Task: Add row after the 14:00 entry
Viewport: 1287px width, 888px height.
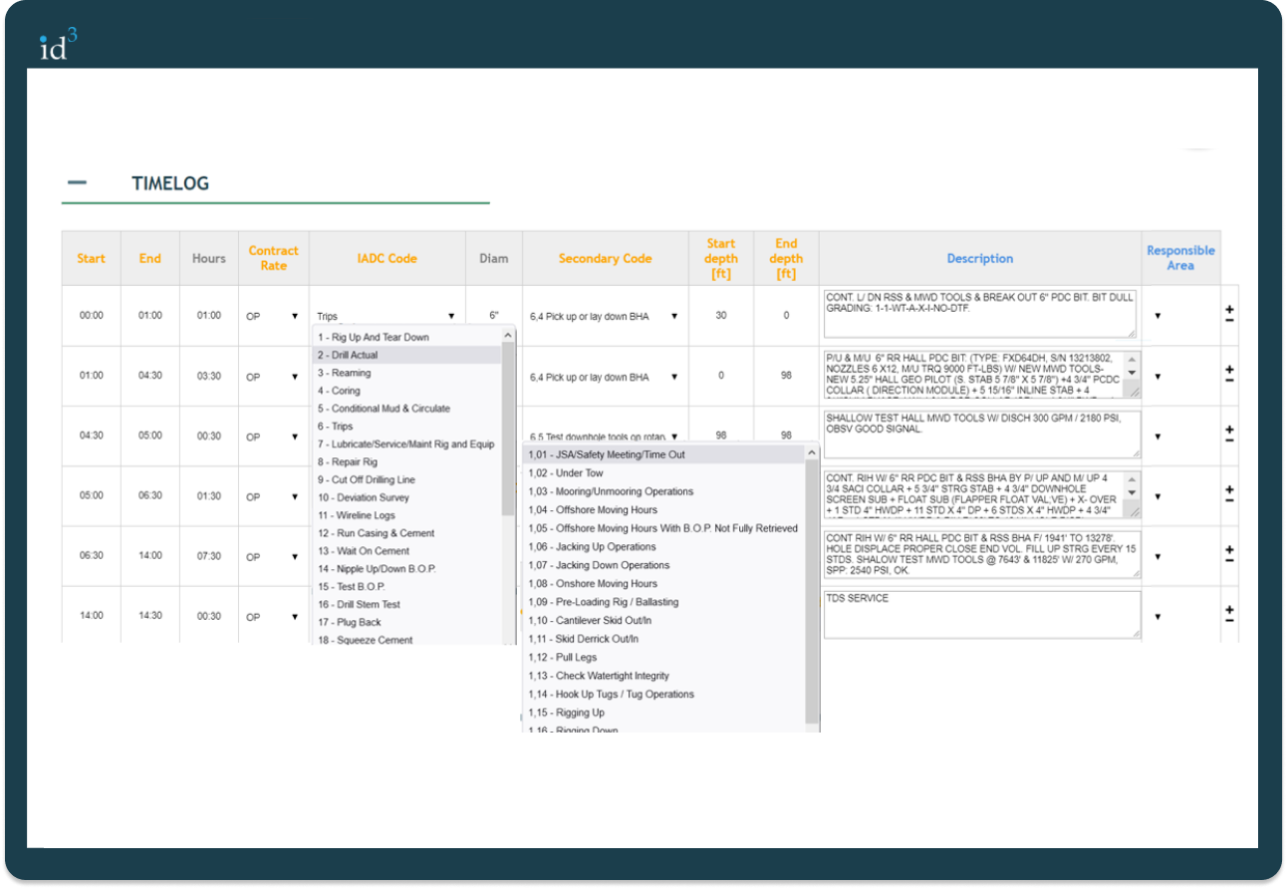Action: click(x=1229, y=610)
